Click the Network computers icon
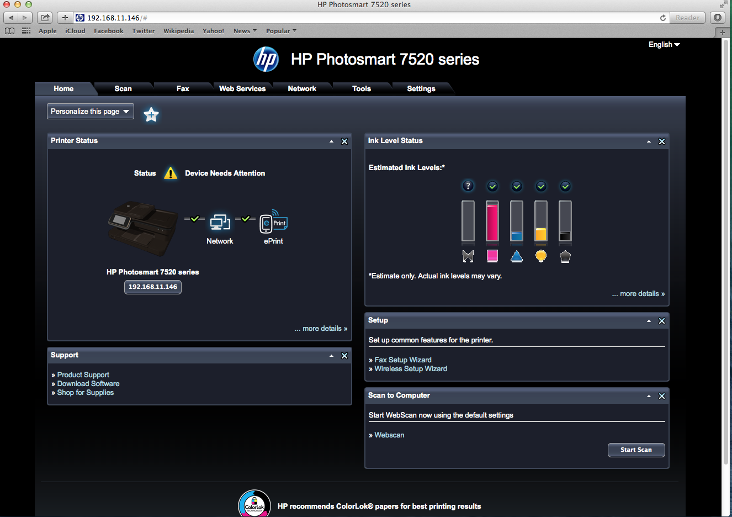Viewport: 732px width, 517px height. (x=220, y=223)
